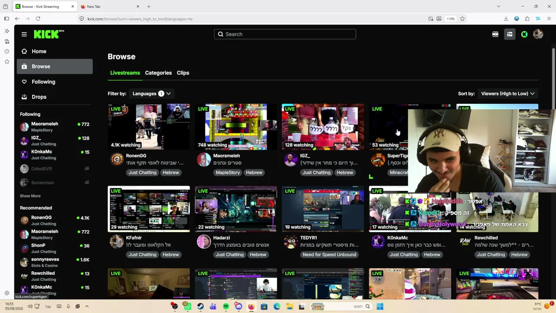556x313 pixels.
Task: Click the Rawchilled channel name on card
Action: click(x=486, y=238)
